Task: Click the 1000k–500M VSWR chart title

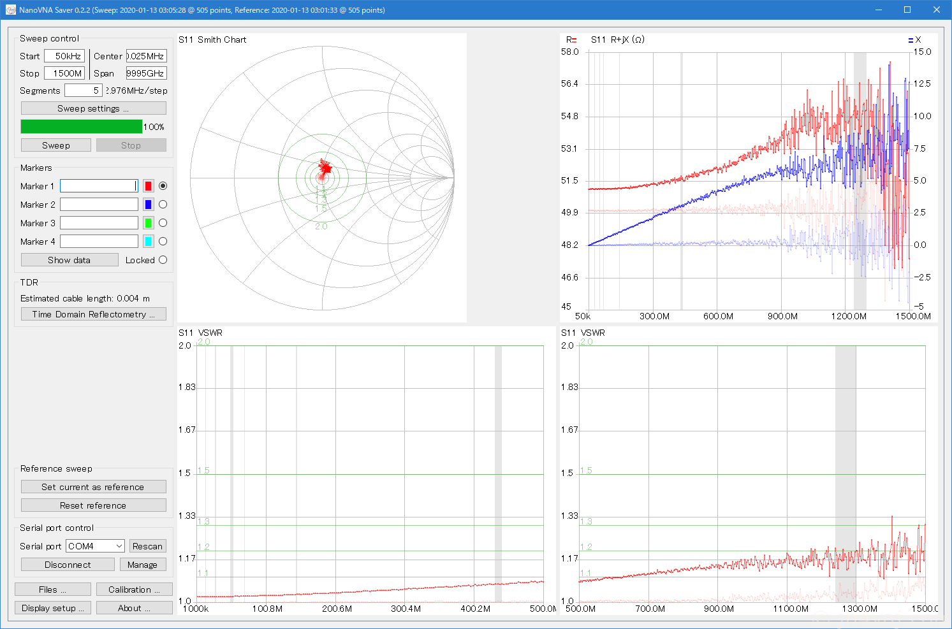Action: 200,333
